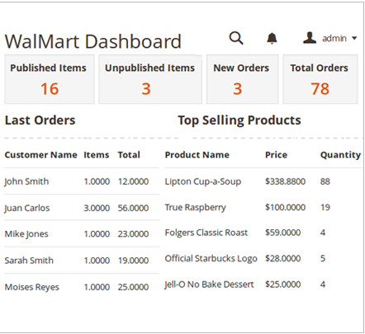The width and height of the screenshot is (365, 334).
Task: Click the admin user avatar icon
Action: [x=310, y=38]
